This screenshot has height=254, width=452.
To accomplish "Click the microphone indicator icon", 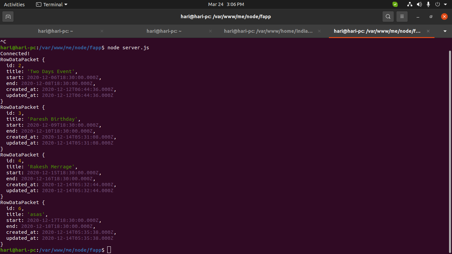I will pos(428,4).
